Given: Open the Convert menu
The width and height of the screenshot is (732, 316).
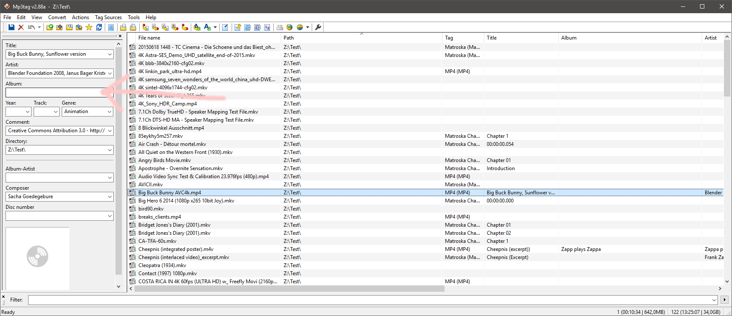Looking at the screenshot, I should (x=57, y=17).
